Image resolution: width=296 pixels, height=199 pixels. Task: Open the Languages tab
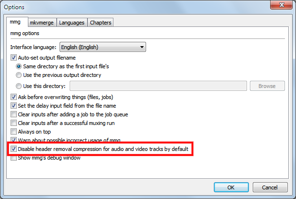coord(73,23)
